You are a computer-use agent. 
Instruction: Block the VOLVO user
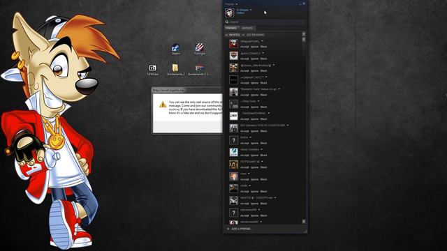click(264, 131)
